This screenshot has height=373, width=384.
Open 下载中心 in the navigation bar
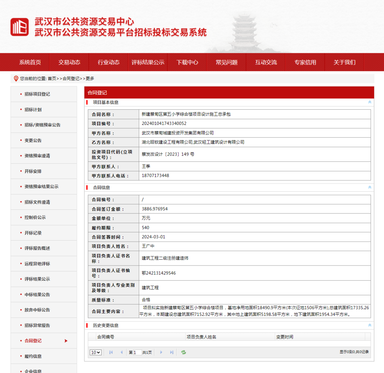[x=187, y=62]
